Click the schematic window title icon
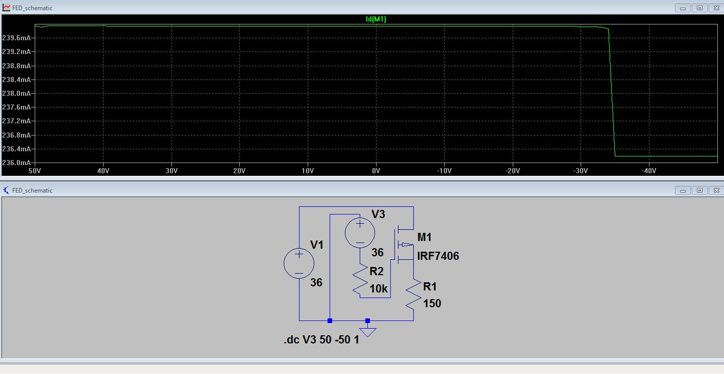 pyautogui.click(x=6, y=190)
